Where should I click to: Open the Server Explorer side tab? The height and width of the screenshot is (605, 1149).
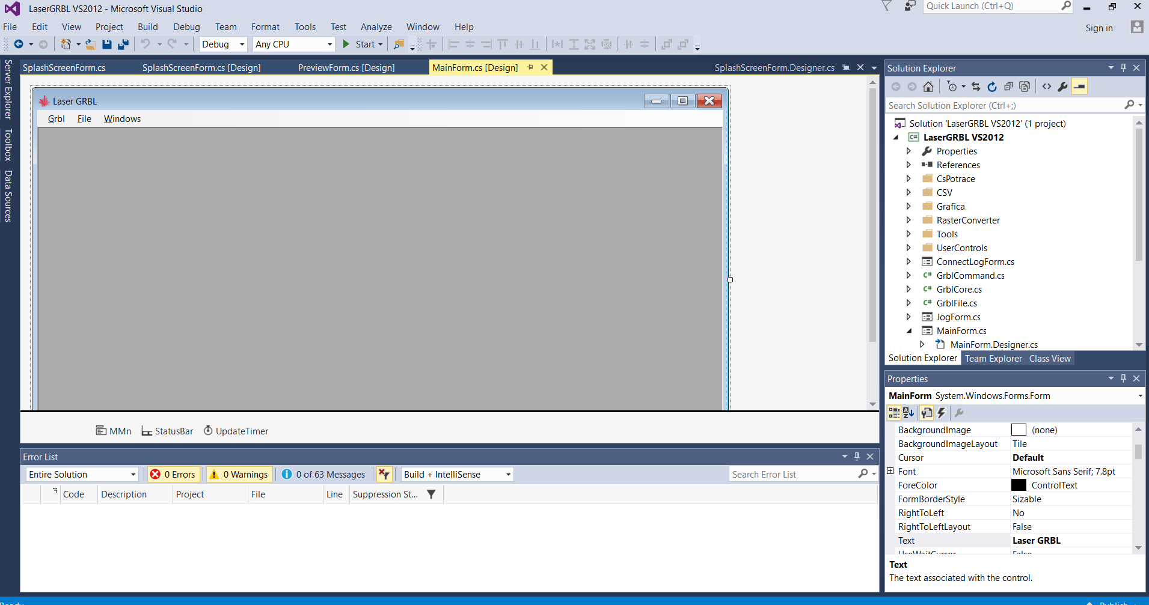tap(8, 89)
